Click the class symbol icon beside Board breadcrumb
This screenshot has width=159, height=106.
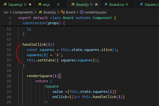63,12
